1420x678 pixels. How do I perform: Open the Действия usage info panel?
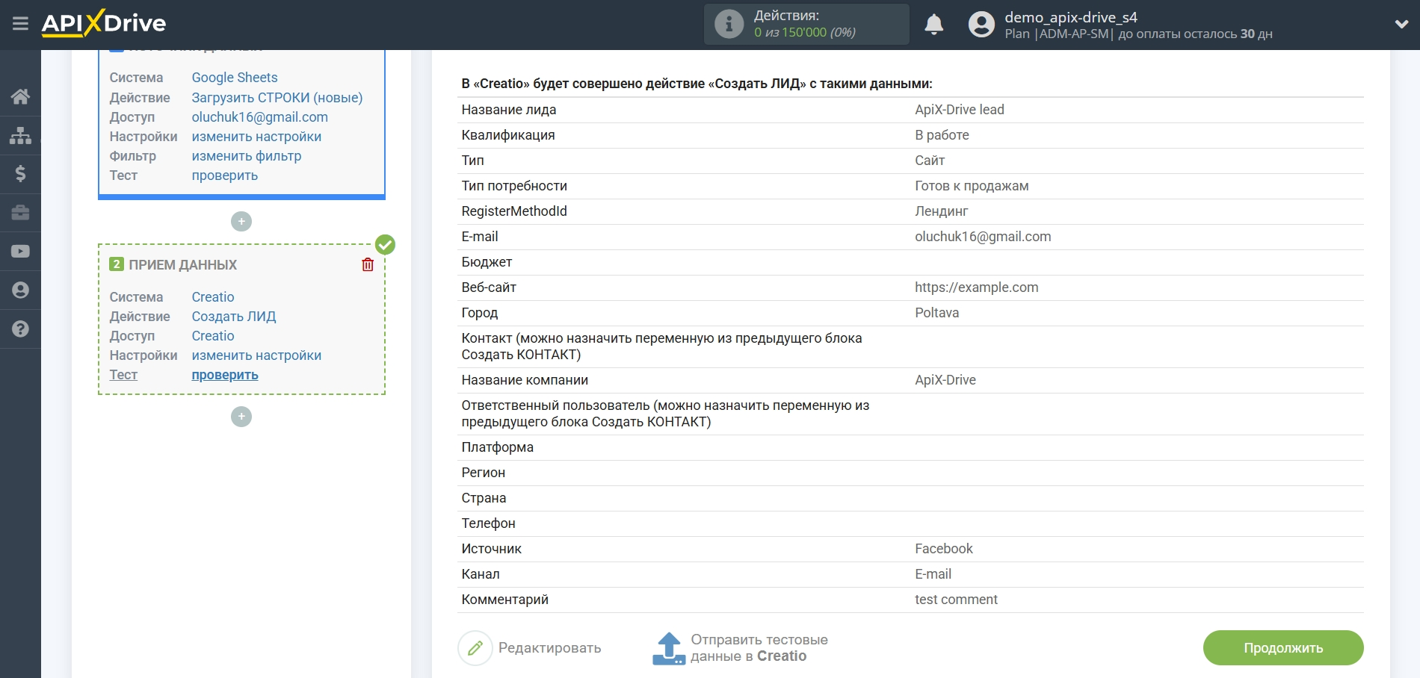click(x=806, y=25)
